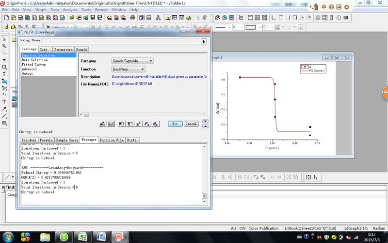The width and height of the screenshot is (388, 243).
Task: Select the Line drawing tool in toolbox
Action: tap(4, 116)
